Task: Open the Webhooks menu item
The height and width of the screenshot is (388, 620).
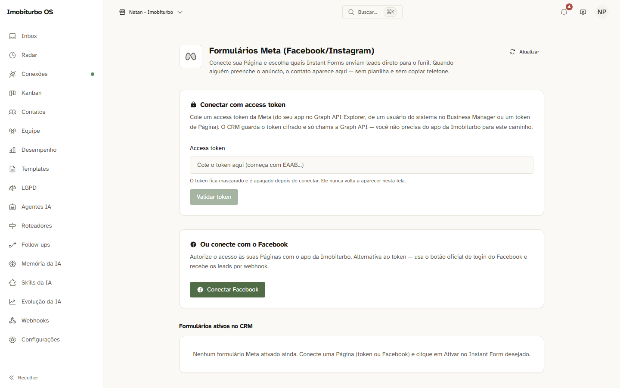Action: pyautogui.click(x=52, y=321)
